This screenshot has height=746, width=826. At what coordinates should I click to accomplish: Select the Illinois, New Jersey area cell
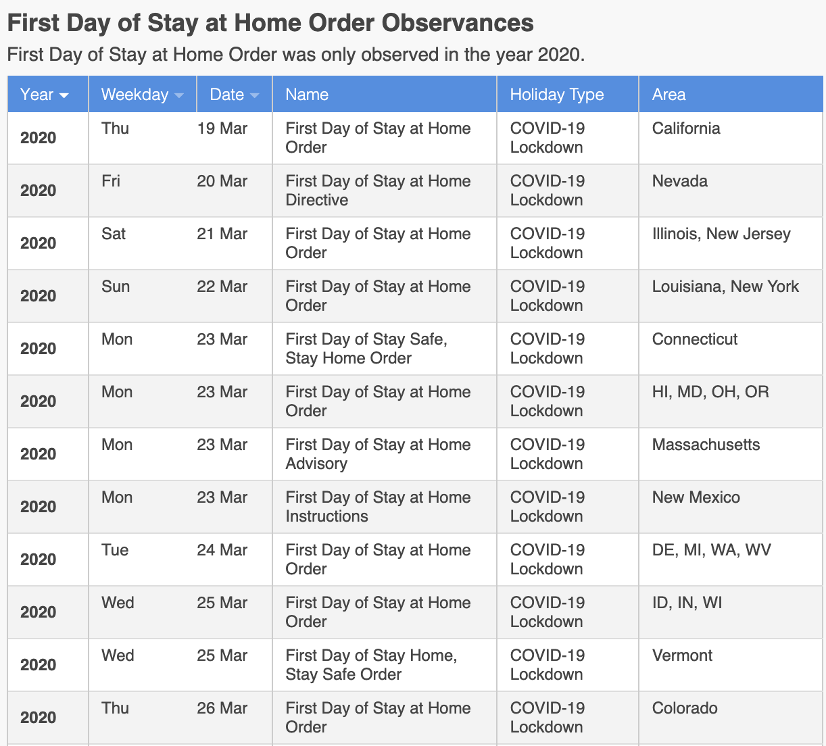pyautogui.click(x=721, y=234)
